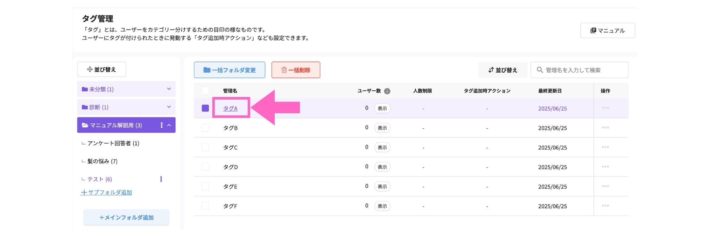The width and height of the screenshot is (709, 236).
Task: Collapse the マニュアル解説用 (3) folder chevron
Action: tap(169, 125)
